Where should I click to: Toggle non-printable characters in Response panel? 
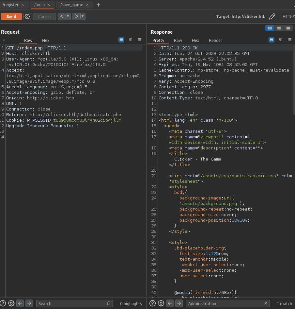(281, 40)
